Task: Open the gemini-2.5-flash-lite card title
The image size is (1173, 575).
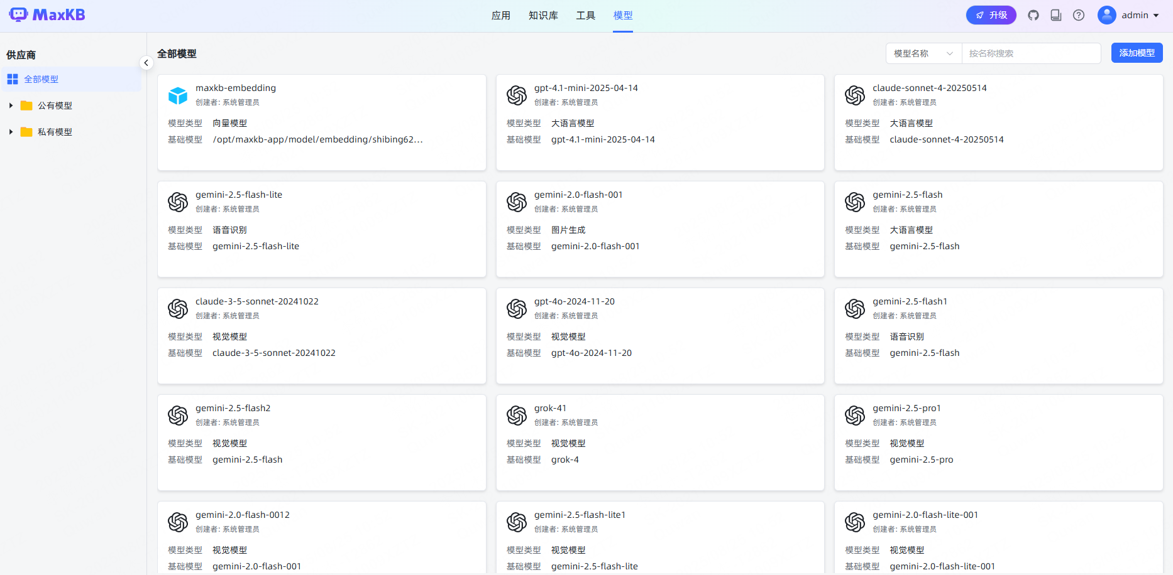Action: [x=239, y=195]
